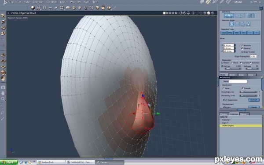Enable the edge Selection Mode icon
Screen dimensions: 264x165
(243, 24)
